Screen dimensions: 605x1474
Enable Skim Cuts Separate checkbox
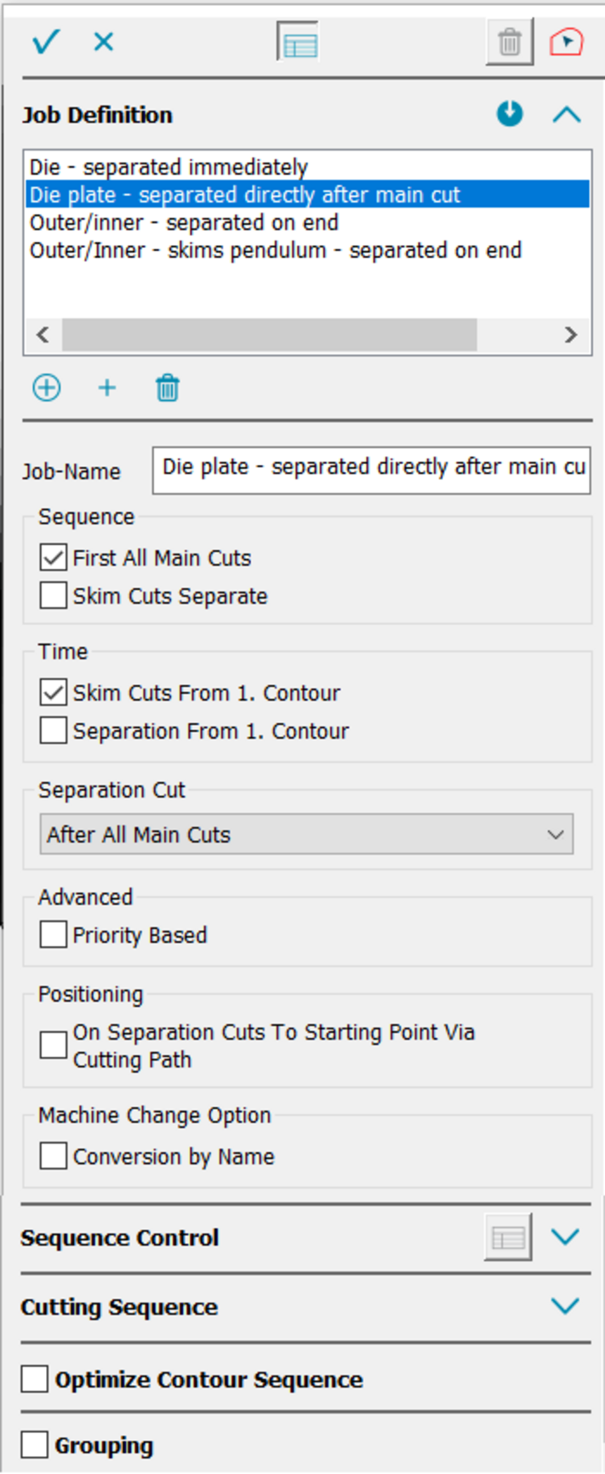point(54,596)
